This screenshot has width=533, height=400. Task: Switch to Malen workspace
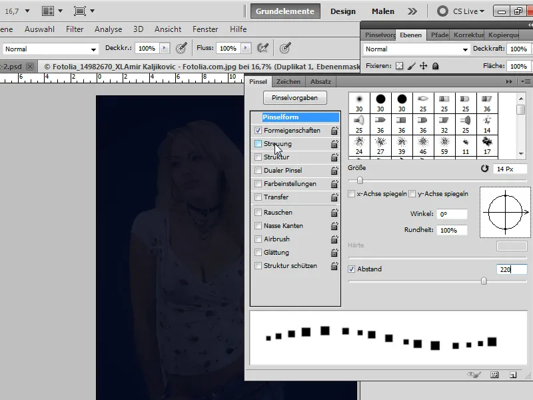point(382,11)
